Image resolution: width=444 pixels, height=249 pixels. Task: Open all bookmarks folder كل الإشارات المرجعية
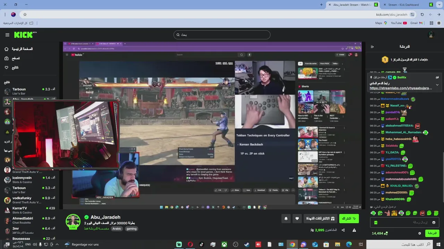[x=18, y=23]
